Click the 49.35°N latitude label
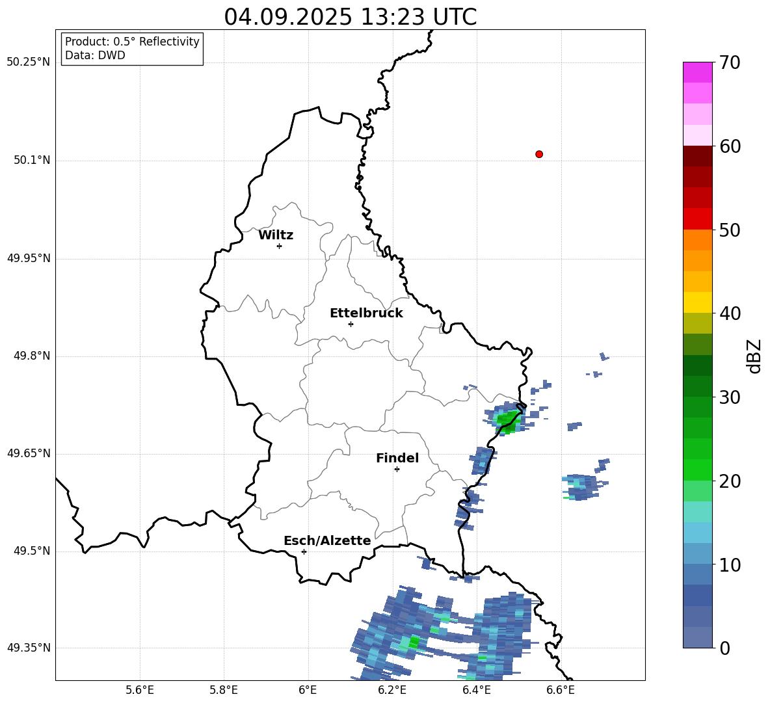770x703 pixels. pos(29,648)
